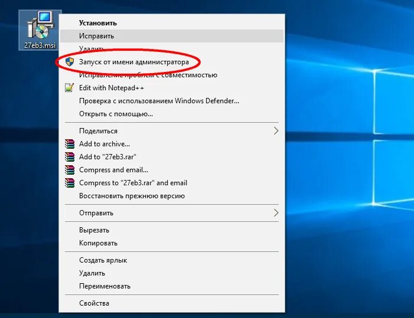The width and height of the screenshot is (414, 318).
Task: Choose Копировать from context menu
Action: 172,243
